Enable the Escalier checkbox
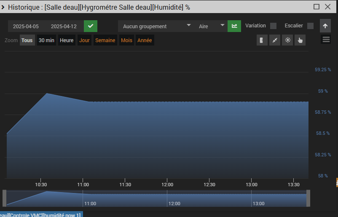338x217 pixels. click(310, 26)
